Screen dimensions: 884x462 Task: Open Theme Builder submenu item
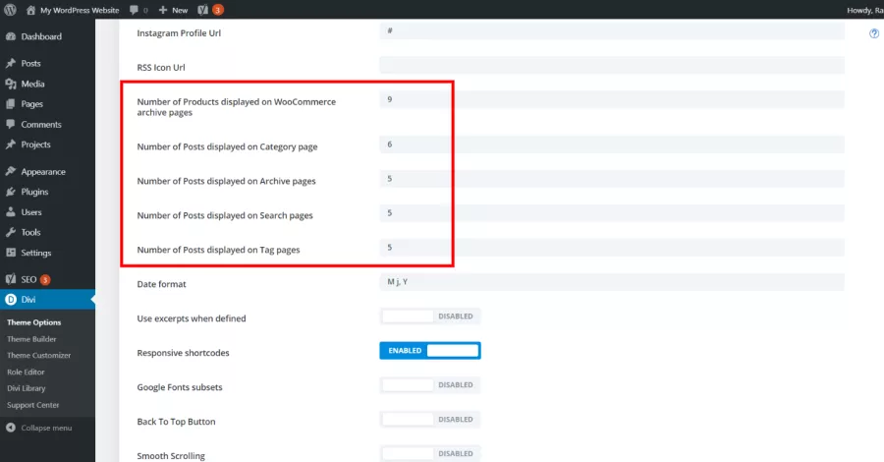pyautogui.click(x=31, y=339)
